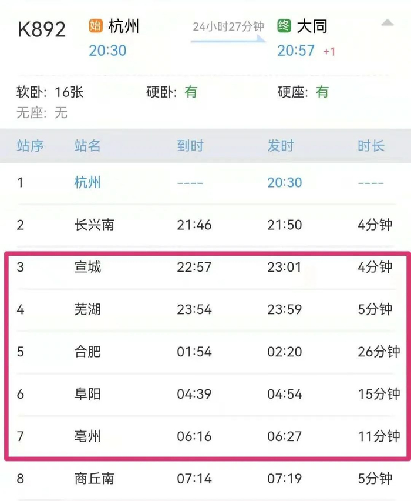Tap the 无座 无 ticket option
This screenshot has width=411, height=501.
(42, 112)
